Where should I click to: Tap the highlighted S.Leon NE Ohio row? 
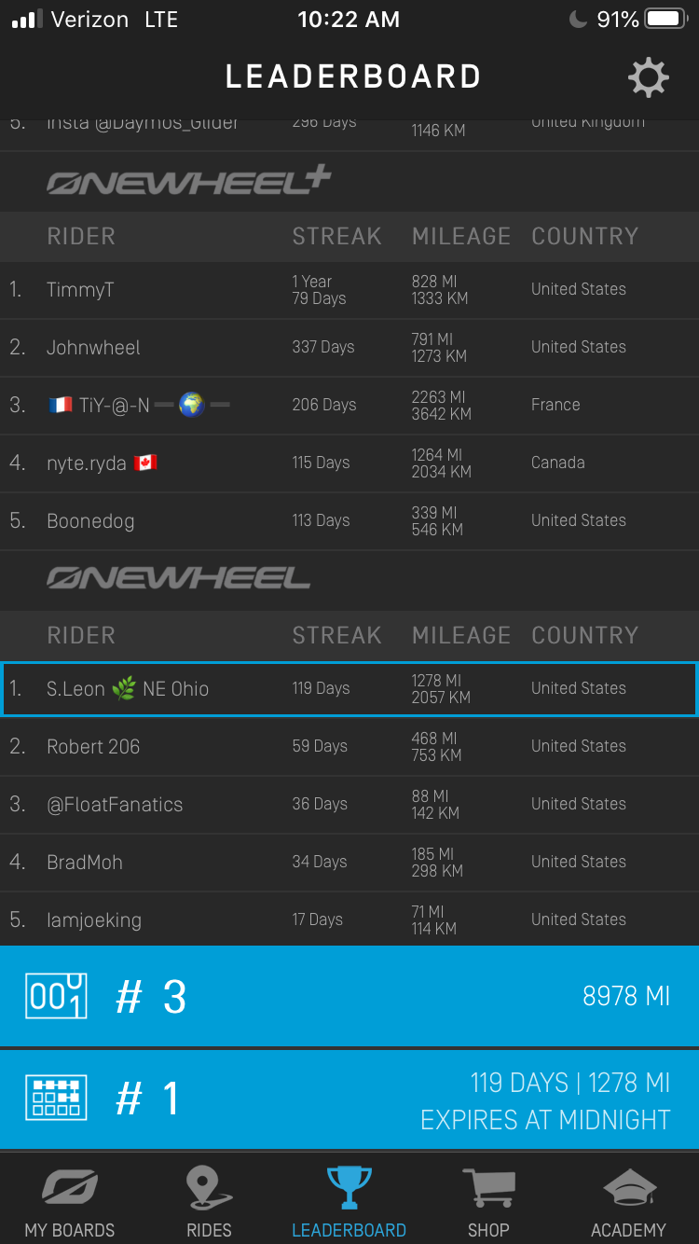click(x=349, y=689)
